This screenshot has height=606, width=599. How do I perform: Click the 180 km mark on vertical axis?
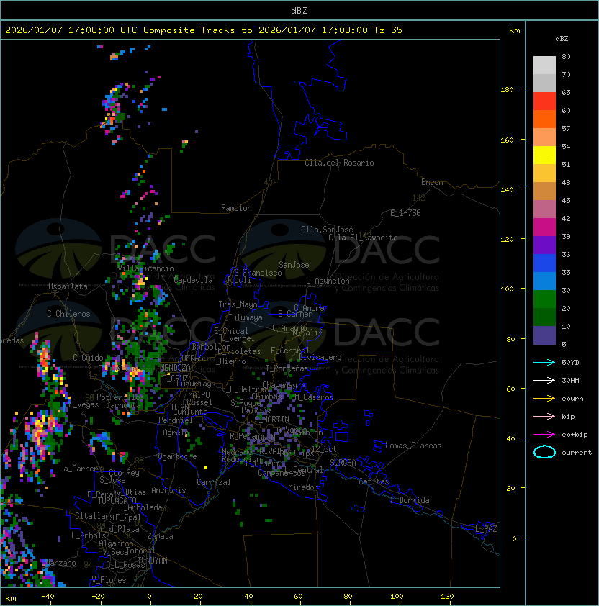point(507,90)
